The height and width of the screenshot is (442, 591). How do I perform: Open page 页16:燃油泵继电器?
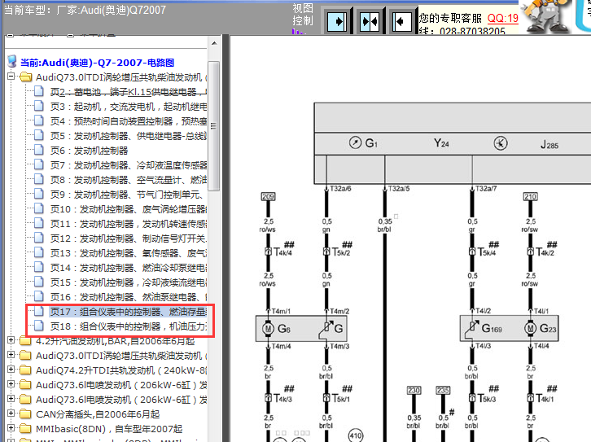tap(128, 297)
